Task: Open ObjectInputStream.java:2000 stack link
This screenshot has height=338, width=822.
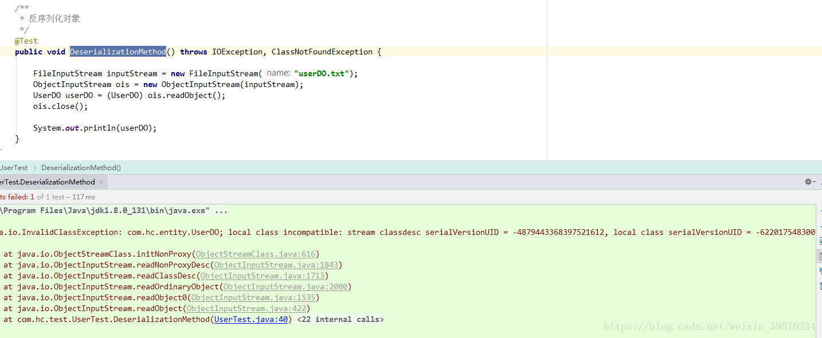Action: coord(285,287)
